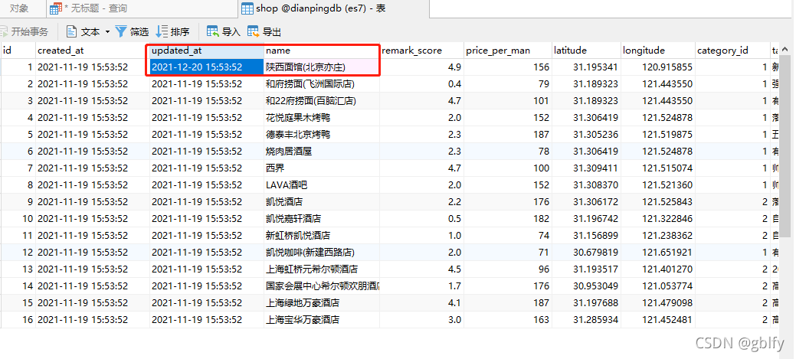Click the category_id column header
This screenshot has height=359, width=796.
732,51
